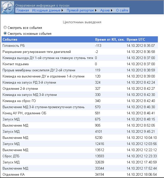Click the Событие column header
The image size is (164, 178).
[10, 40]
